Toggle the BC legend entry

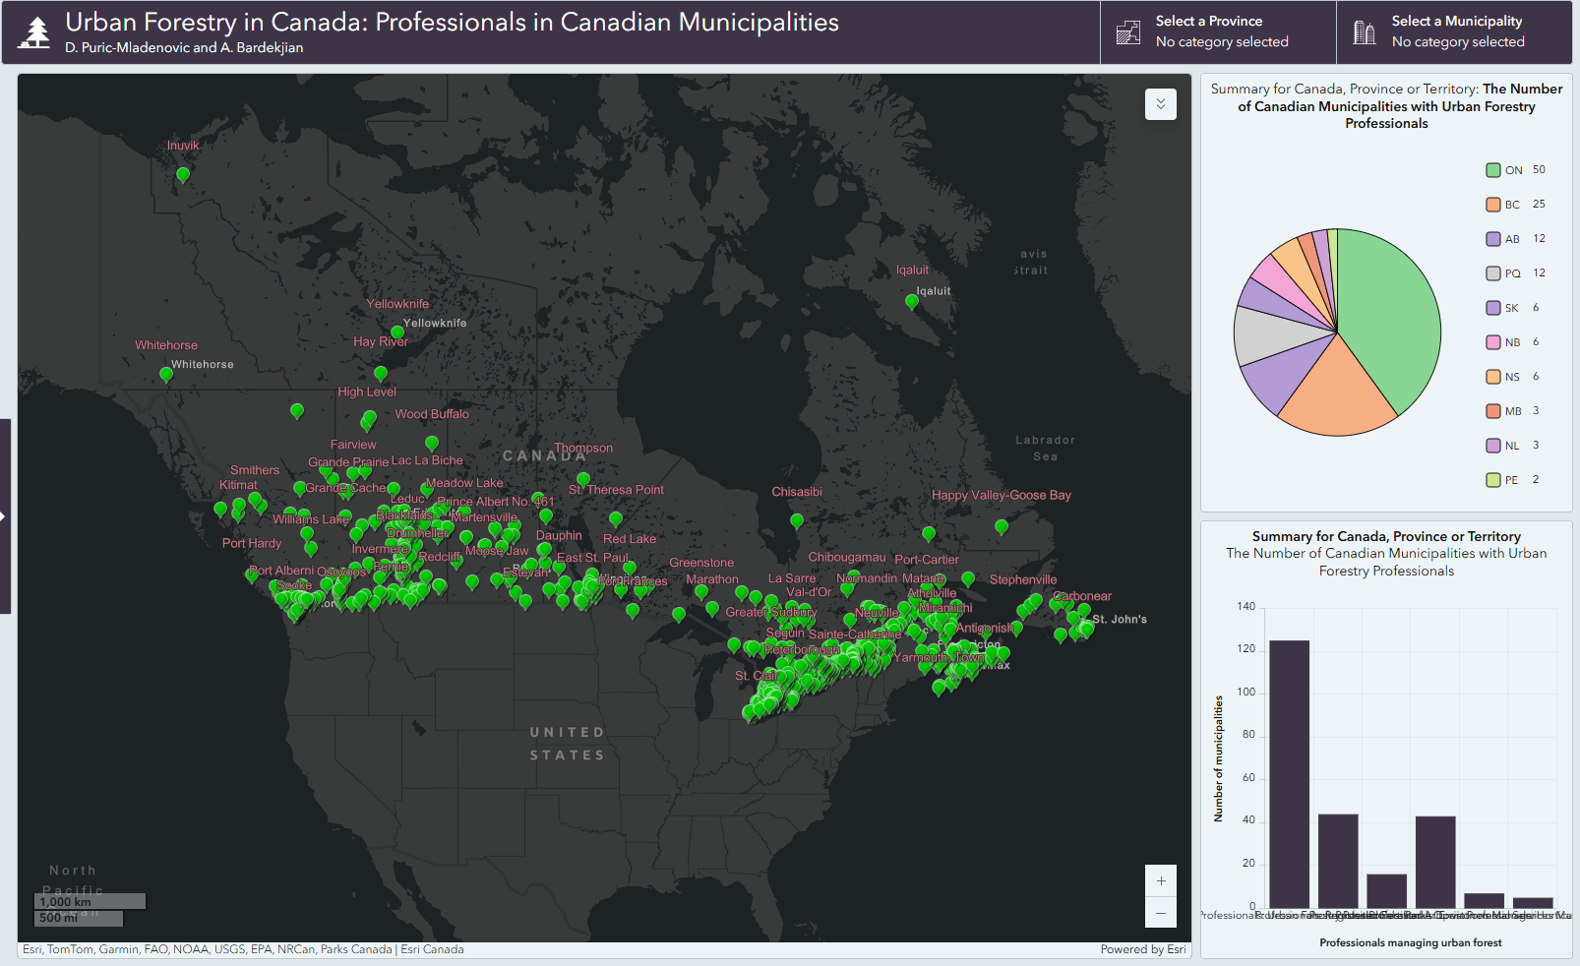click(x=1493, y=205)
